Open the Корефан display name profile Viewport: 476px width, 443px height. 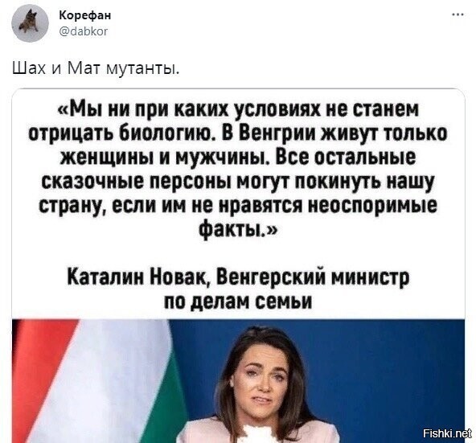click(x=84, y=15)
